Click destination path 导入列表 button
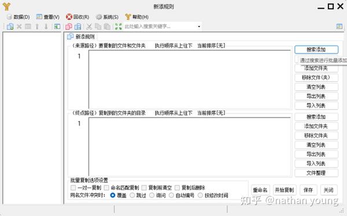The image size is (347, 216). pyautogui.click(x=316, y=164)
